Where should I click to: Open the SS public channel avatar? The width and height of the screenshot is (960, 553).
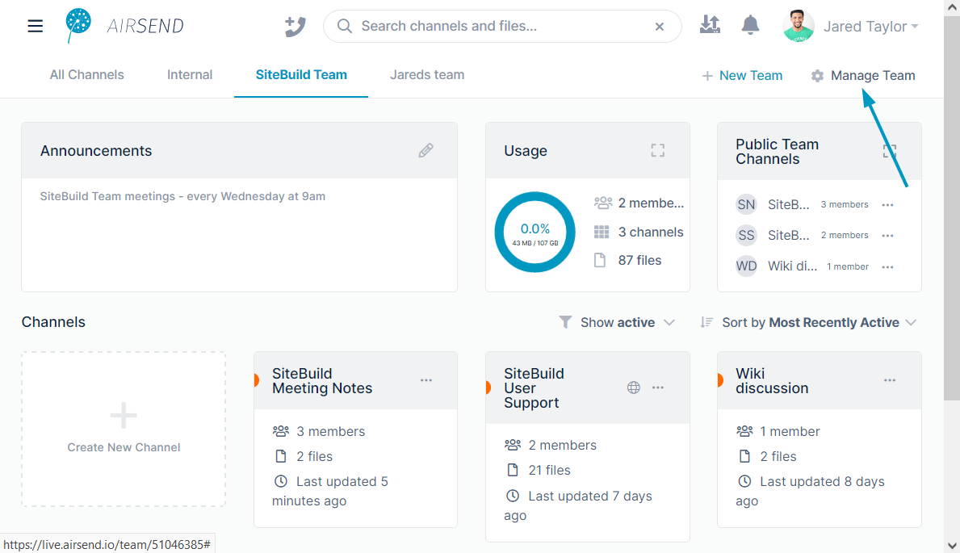tap(746, 235)
